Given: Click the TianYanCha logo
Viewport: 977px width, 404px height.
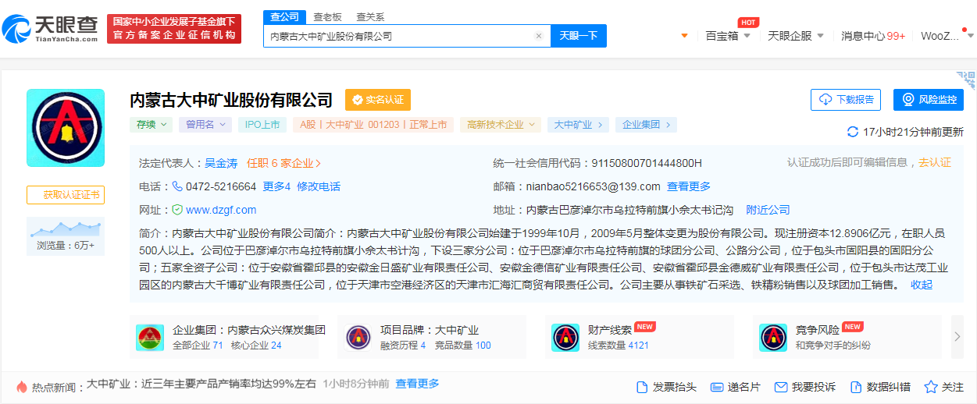Looking at the screenshot, I should click(x=51, y=29).
